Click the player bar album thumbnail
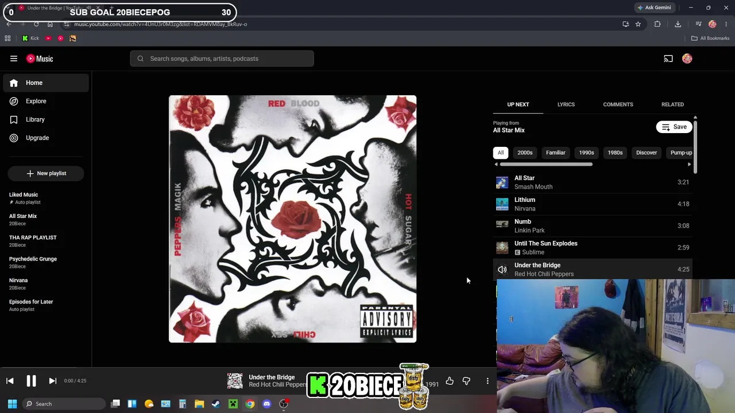Viewport: 735px width, 413px height. (235, 381)
